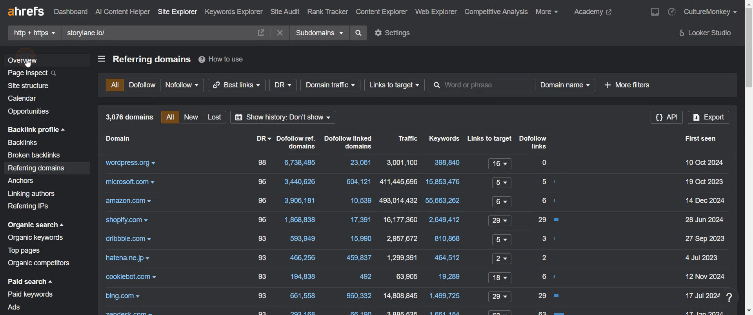The image size is (753, 315).
Task: Click the monitor icon in top bar
Action: point(655,12)
